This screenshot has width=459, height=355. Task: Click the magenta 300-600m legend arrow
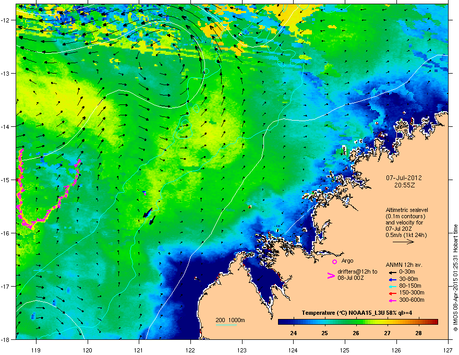tap(393, 300)
